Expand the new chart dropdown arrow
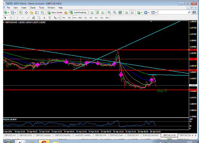This screenshot has height=143, width=199. tap(8, 12)
